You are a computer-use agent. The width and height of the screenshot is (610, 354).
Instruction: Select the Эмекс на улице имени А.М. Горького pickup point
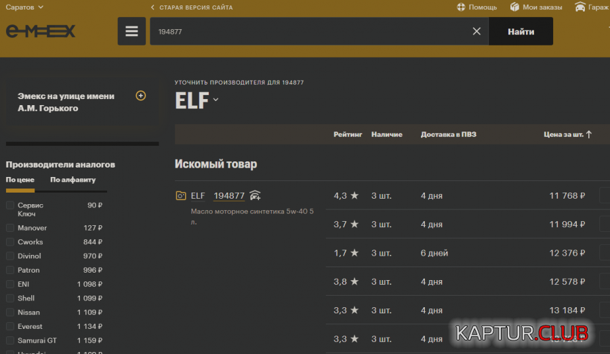66,102
